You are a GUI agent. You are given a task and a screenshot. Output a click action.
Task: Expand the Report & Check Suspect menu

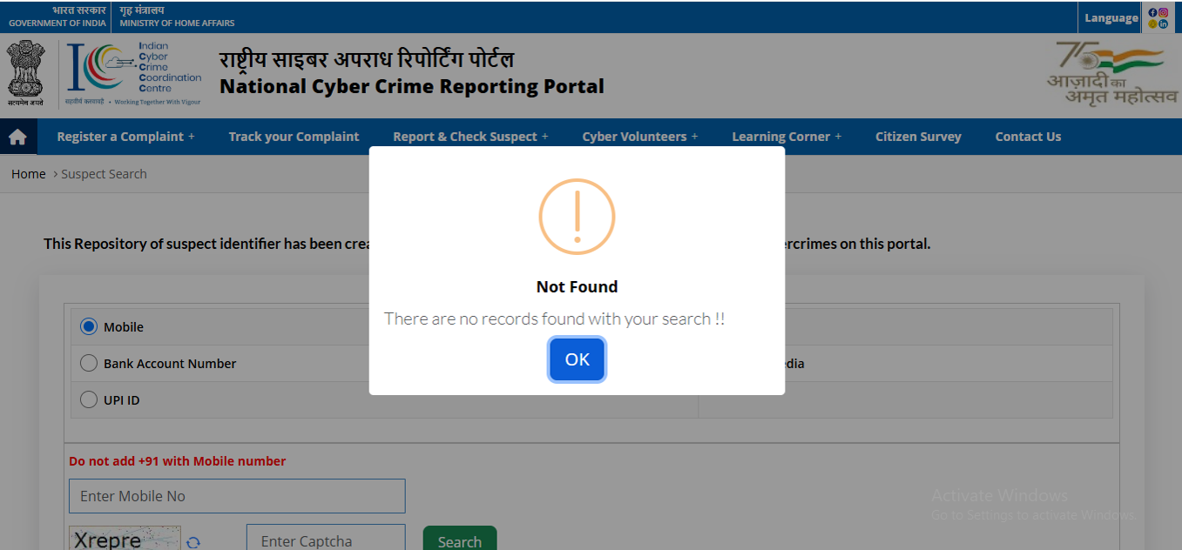coord(470,137)
